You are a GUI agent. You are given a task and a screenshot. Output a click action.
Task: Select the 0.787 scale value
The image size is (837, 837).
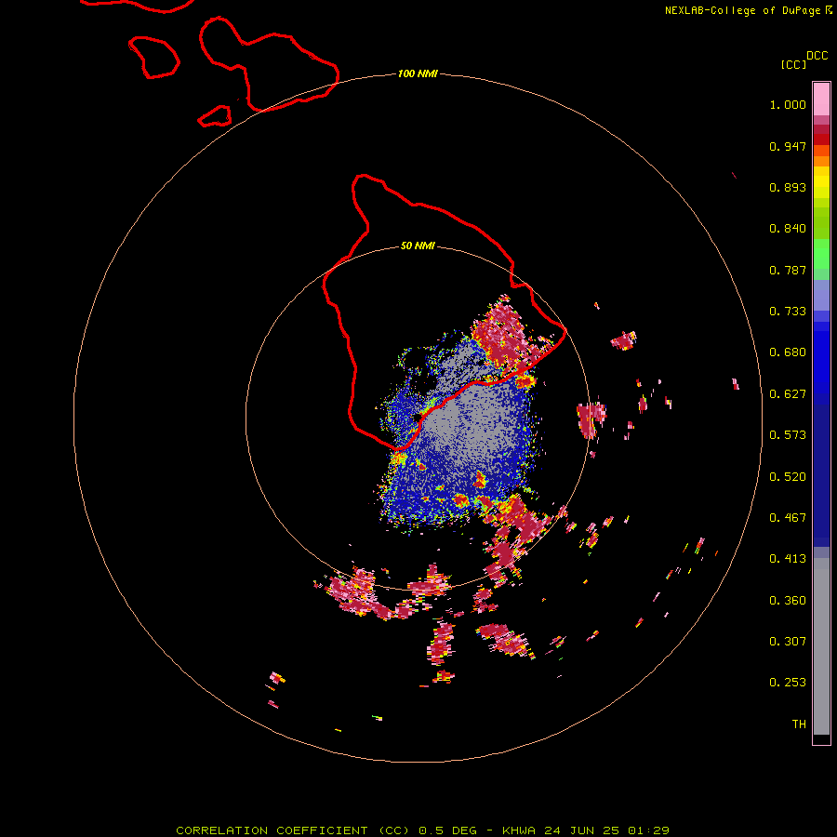coord(788,270)
